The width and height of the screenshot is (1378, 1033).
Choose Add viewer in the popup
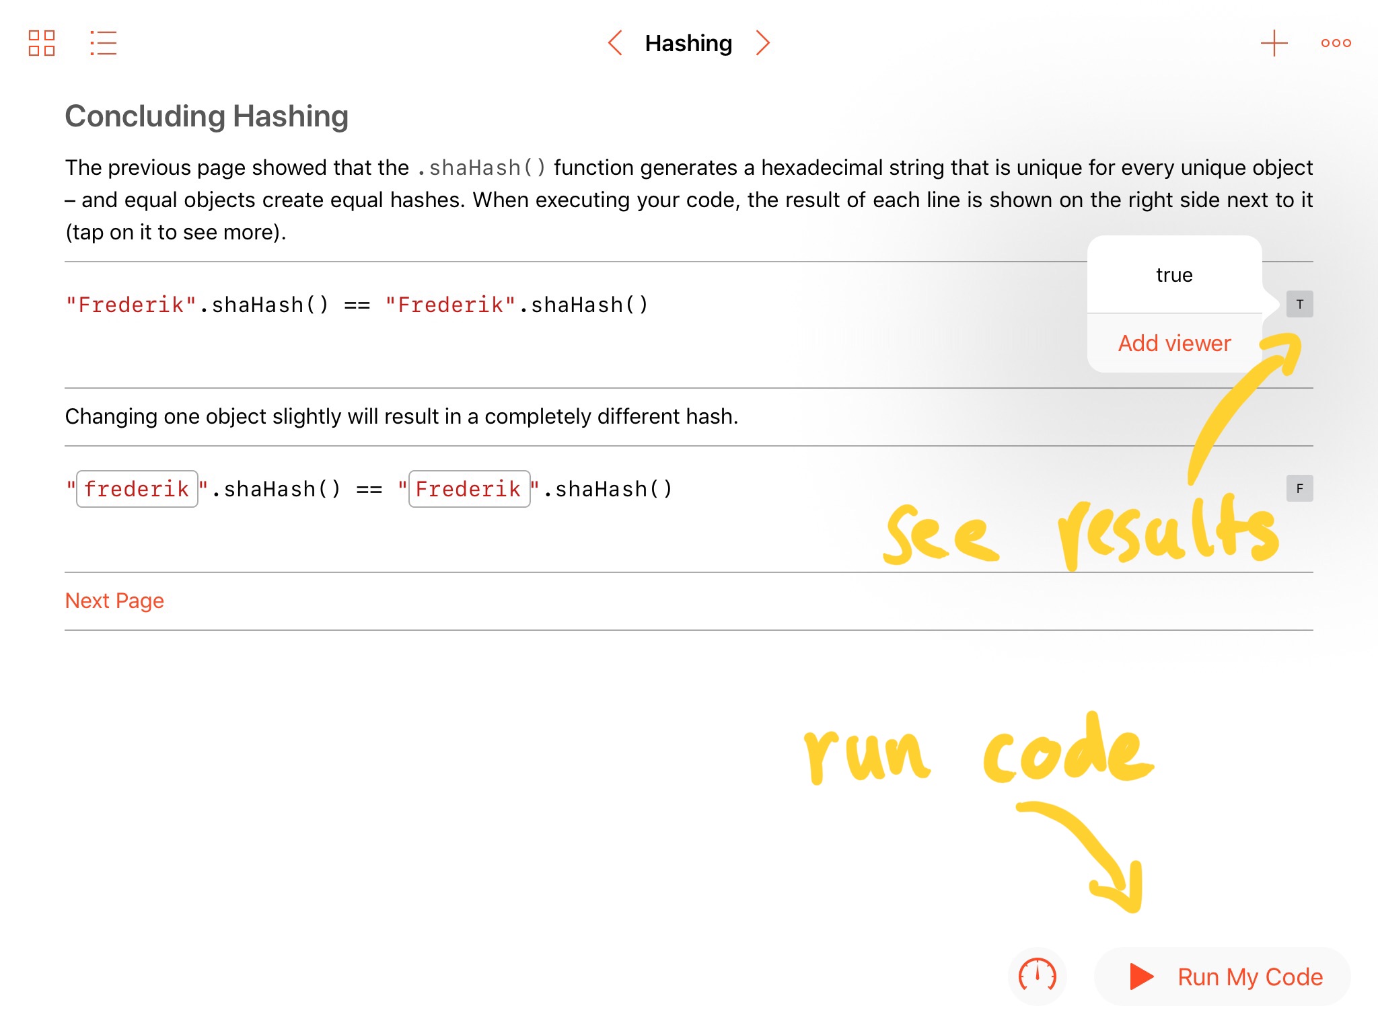coord(1174,344)
